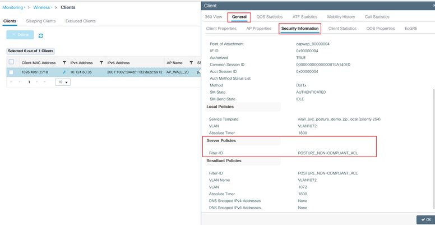The width and height of the screenshot is (435, 225).
Task: Open the Client Properties sub-tab
Action: point(221,28)
